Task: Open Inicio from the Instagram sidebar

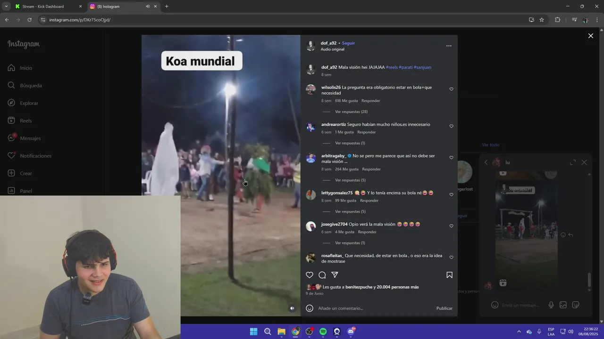Action: coord(20,68)
